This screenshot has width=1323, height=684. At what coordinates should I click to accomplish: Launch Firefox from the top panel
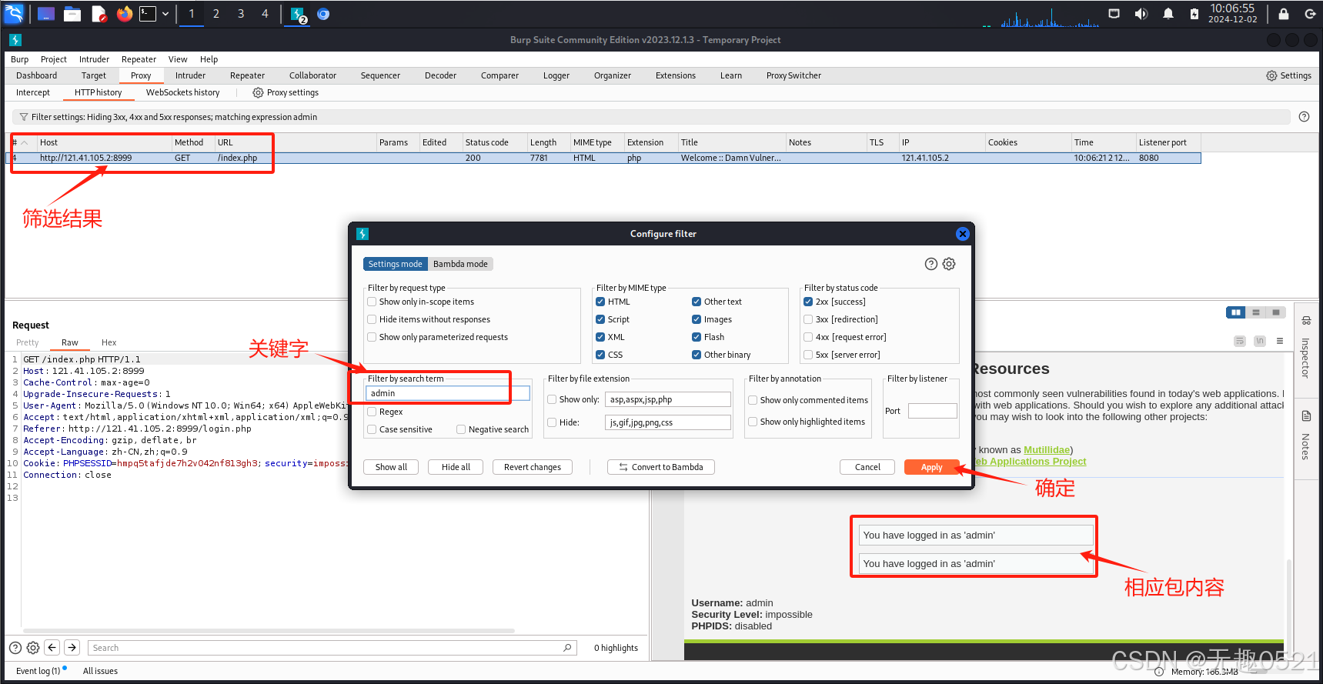click(x=125, y=14)
